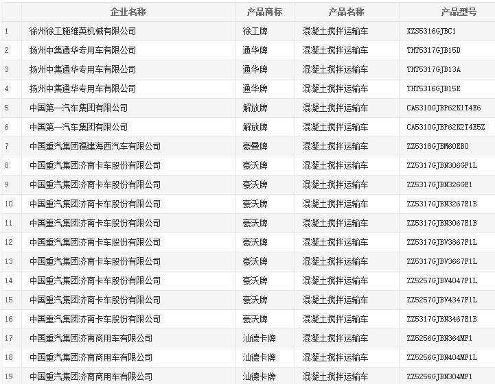Select 汕德卡牌 trademark in row 18
Image resolution: width=495 pixels, height=384 pixels.
(260, 357)
